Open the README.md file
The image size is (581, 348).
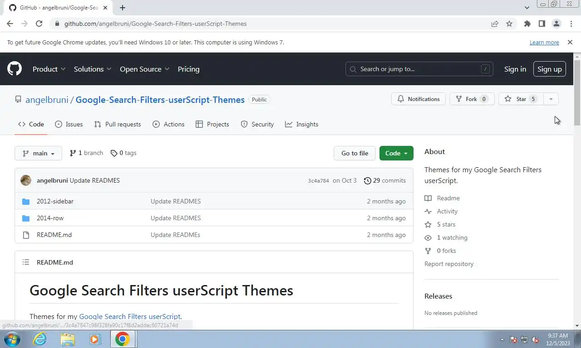tap(54, 235)
